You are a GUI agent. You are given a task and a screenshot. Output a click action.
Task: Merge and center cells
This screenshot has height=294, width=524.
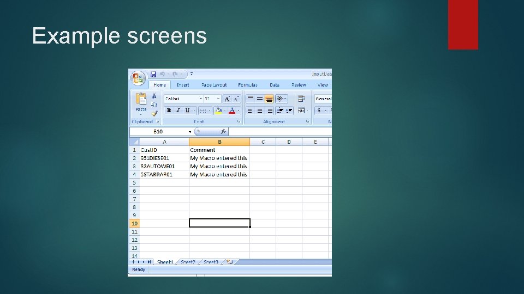pyautogui.click(x=301, y=111)
